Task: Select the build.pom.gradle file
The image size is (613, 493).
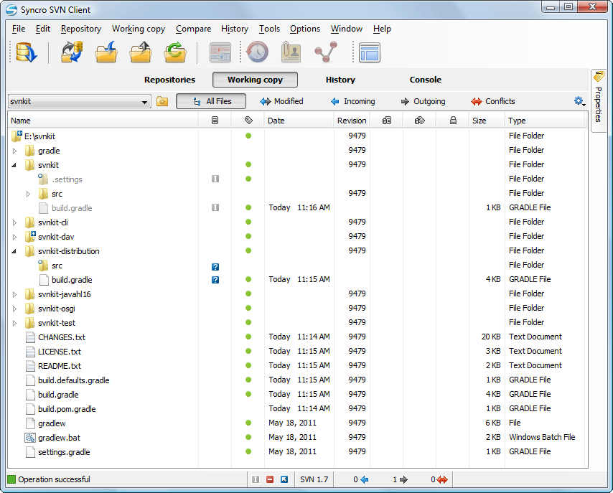Action: [67, 409]
